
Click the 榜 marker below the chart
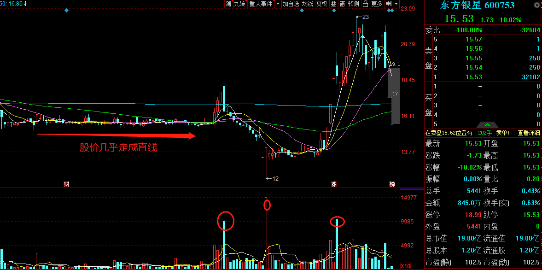coord(392,184)
